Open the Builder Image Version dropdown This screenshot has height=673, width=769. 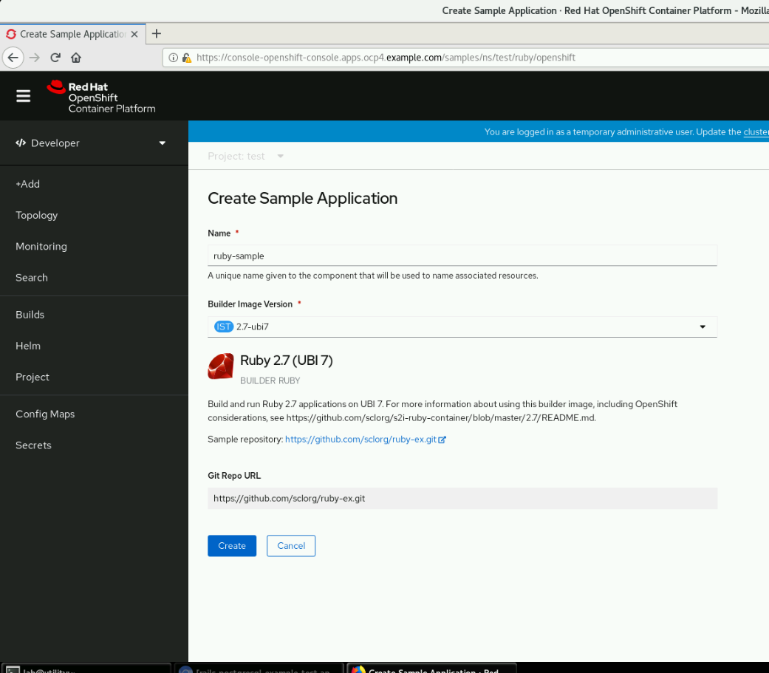(x=462, y=327)
